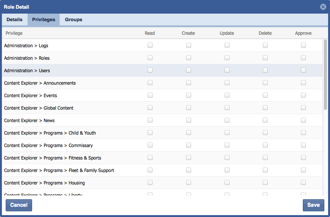
Task: Tick Delete for Programs > Commissary
Action: 265,145
